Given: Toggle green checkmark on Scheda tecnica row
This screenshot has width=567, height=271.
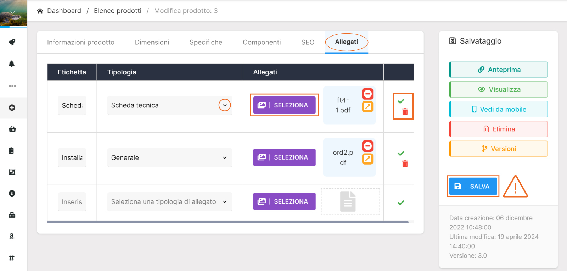Looking at the screenshot, I should [x=401, y=101].
